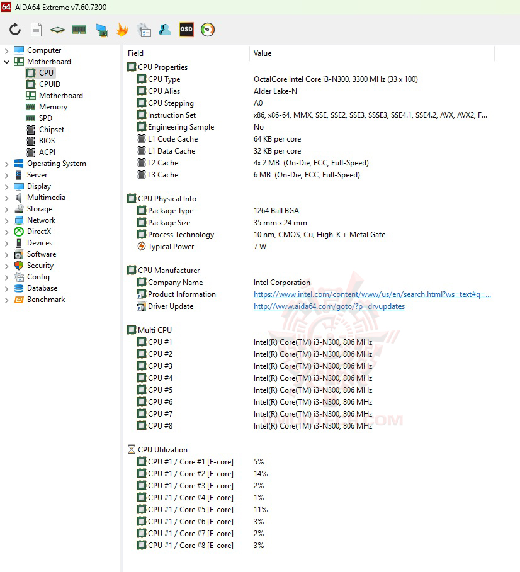This screenshot has height=572, width=520.
Task: Click the Refresh toolbar icon
Action: pyautogui.click(x=15, y=30)
